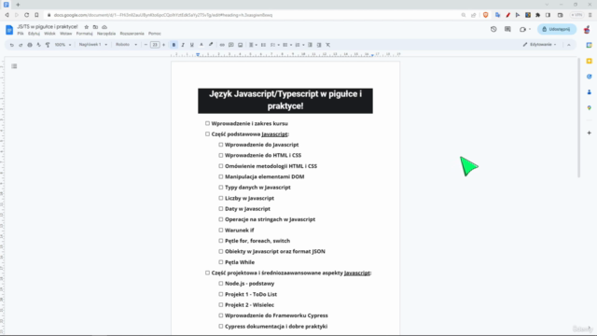Open the Wstaw menu

66,34
